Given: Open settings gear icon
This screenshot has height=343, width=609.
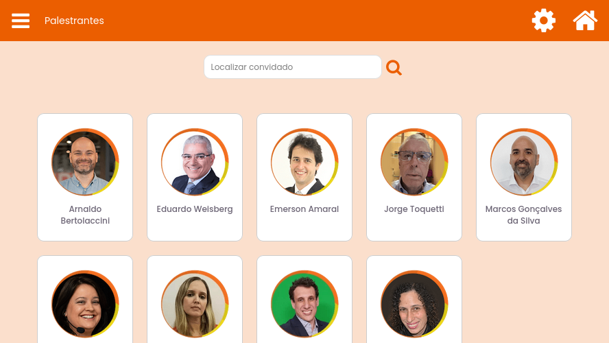Looking at the screenshot, I should pyautogui.click(x=543, y=21).
